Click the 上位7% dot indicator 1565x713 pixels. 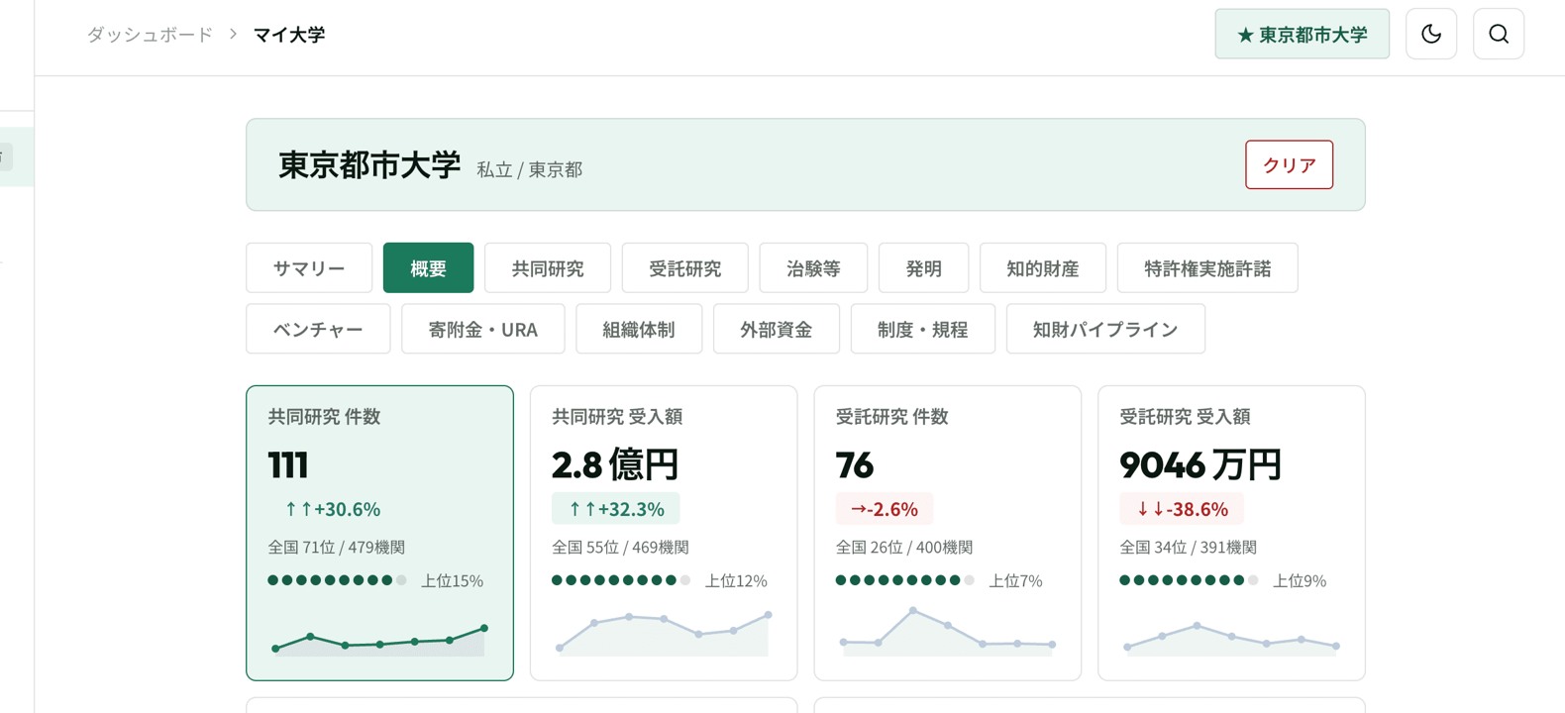(905, 580)
